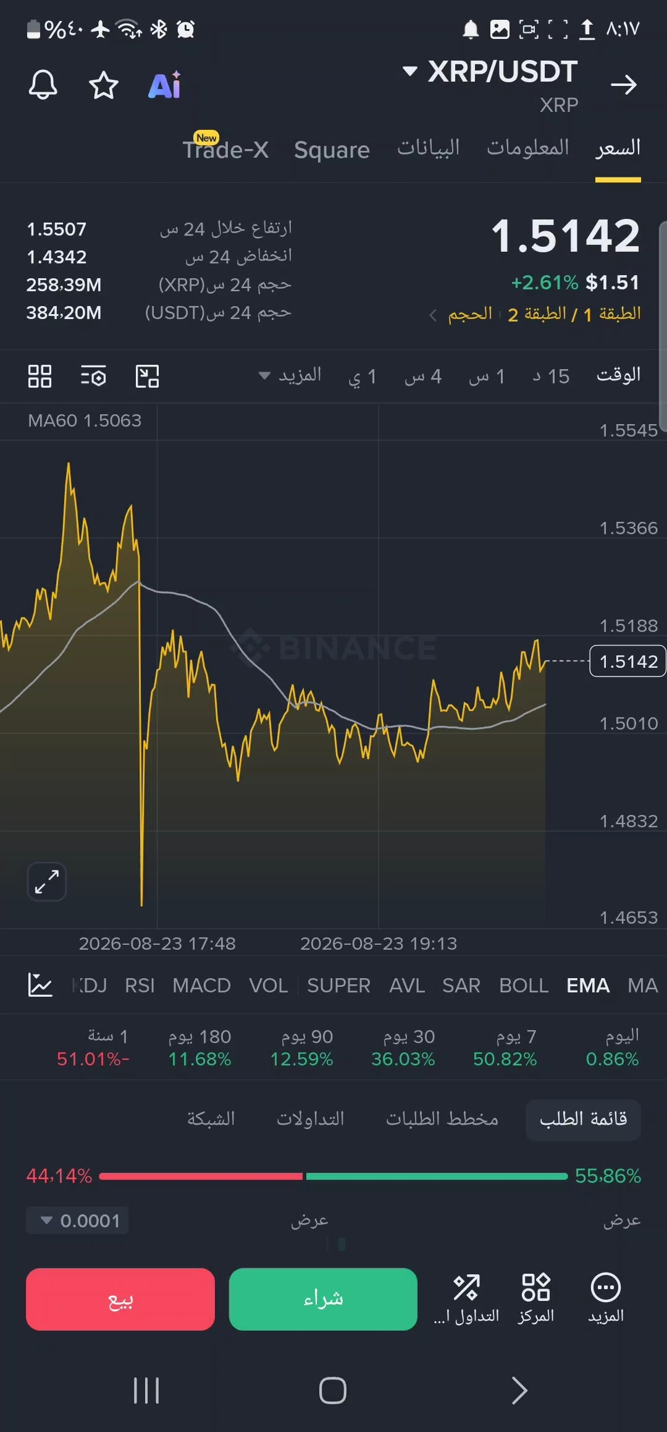Tap the 180 يوم performance value

200,1059
